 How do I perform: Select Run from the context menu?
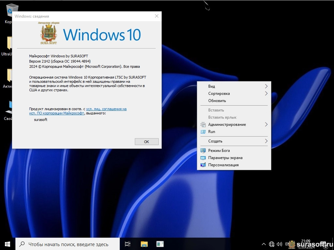pos(212,132)
